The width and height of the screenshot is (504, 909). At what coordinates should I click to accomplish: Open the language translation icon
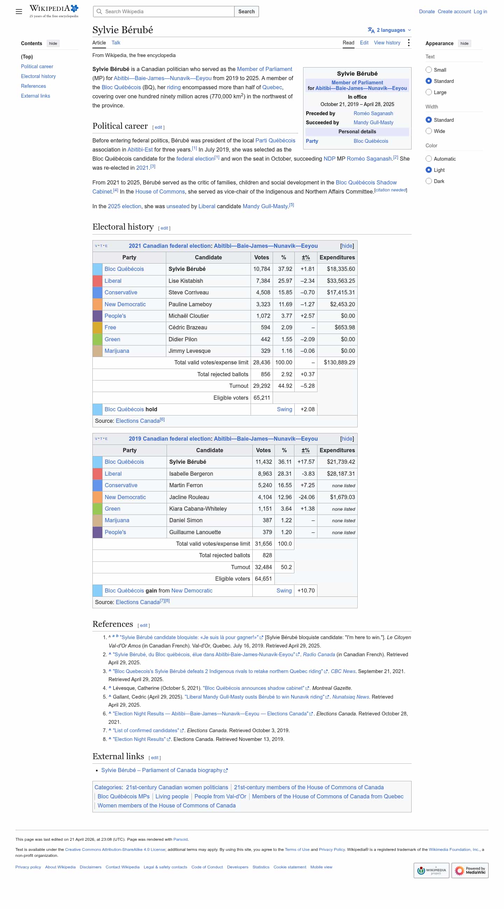pyautogui.click(x=371, y=30)
